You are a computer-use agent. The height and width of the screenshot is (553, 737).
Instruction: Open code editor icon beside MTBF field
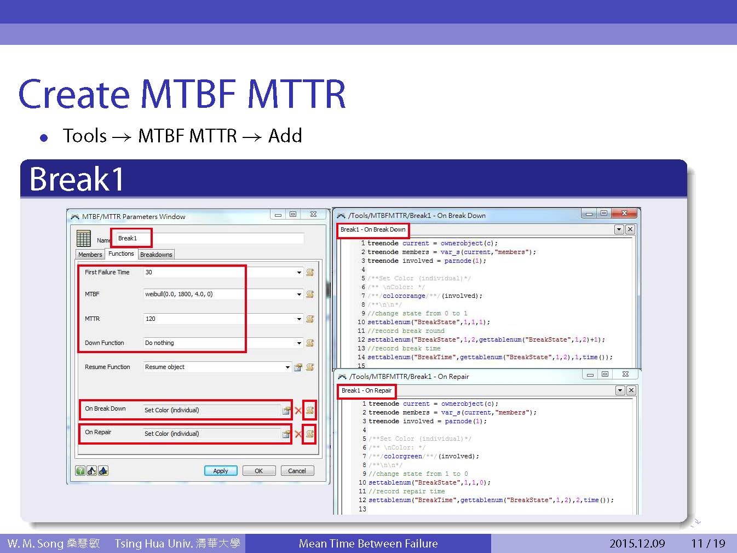tap(310, 295)
